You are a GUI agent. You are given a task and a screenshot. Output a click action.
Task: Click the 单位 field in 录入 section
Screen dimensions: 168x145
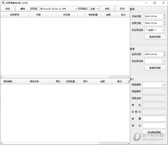pyautogui.click(x=154, y=105)
